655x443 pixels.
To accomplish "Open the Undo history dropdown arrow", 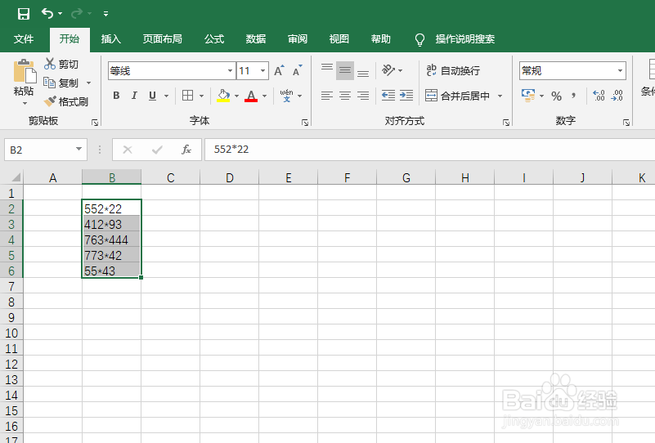I will pos(61,14).
